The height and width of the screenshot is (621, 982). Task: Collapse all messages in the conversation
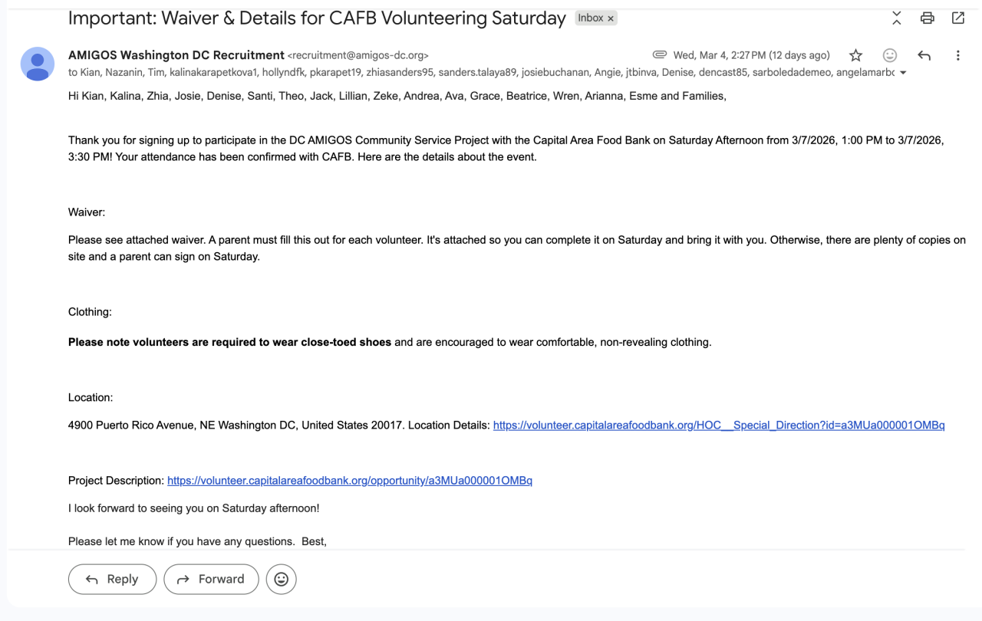tap(897, 18)
